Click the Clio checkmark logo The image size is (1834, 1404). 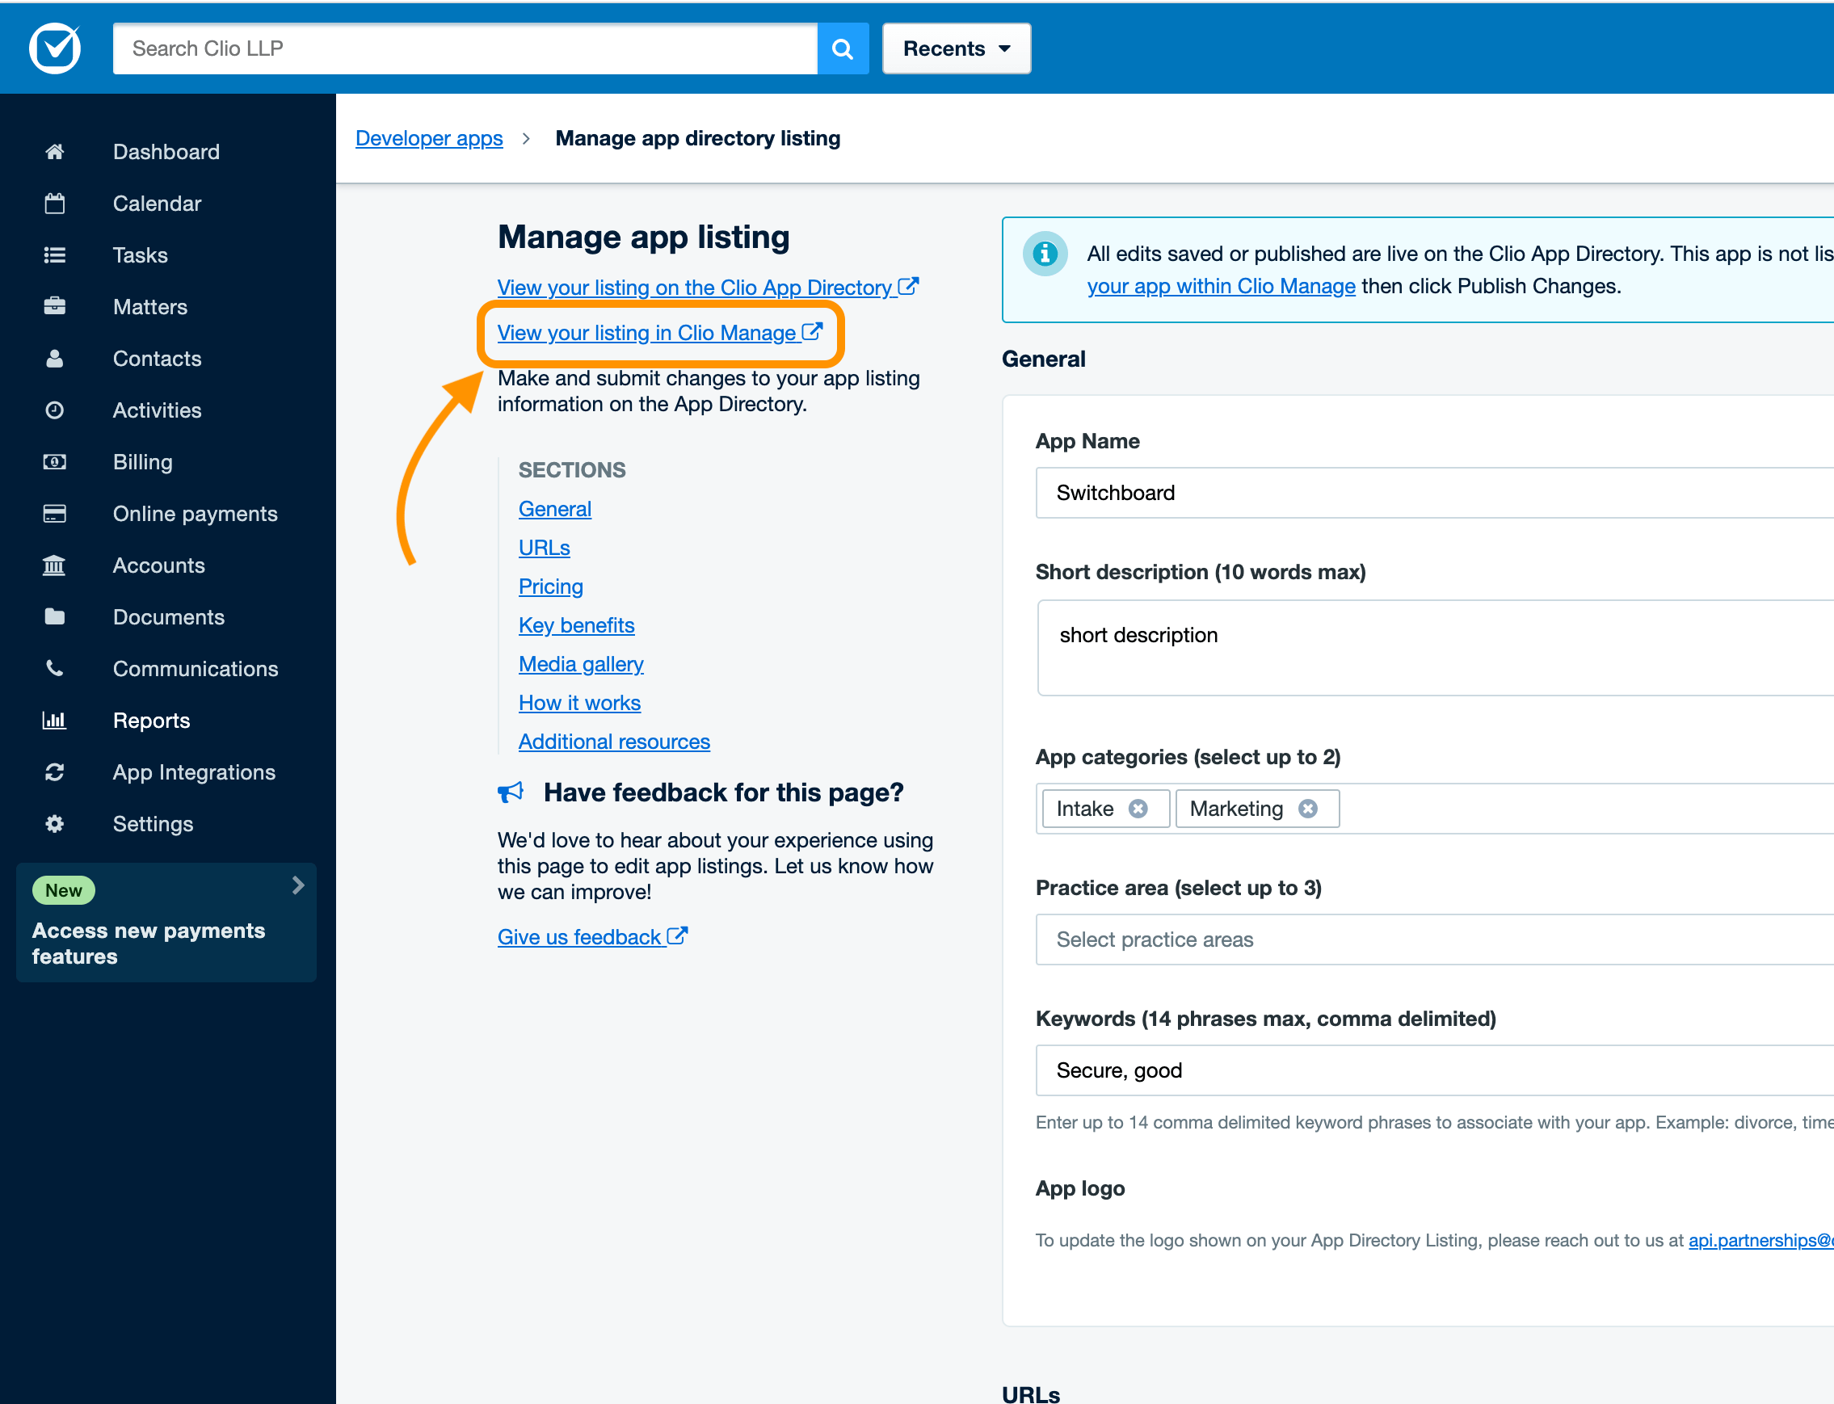pos(53,48)
